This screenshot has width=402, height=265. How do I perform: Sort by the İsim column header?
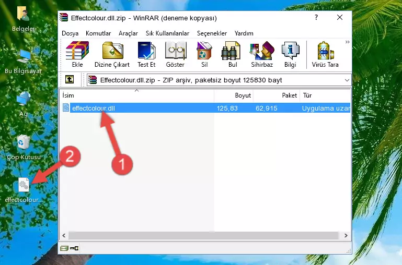pyautogui.click(x=137, y=95)
